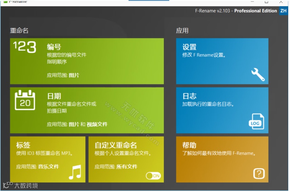Screen dimensions: 290x191
Task: Open the 帮助 tile title
Action: click(x=189, y=145)
